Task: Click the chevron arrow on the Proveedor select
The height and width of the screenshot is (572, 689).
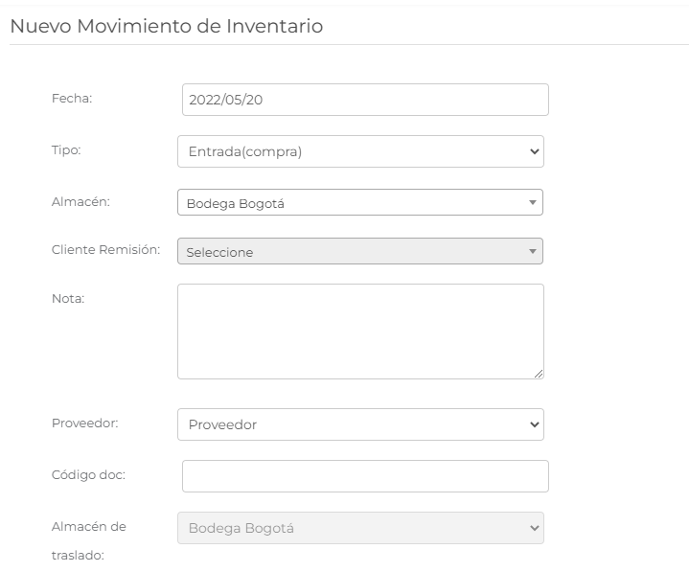Action: pyautogui.click(x=534, y=424)
